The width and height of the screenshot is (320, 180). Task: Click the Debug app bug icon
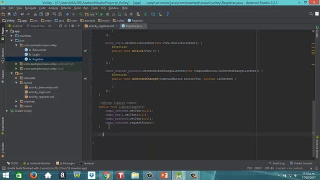point(107,14)
